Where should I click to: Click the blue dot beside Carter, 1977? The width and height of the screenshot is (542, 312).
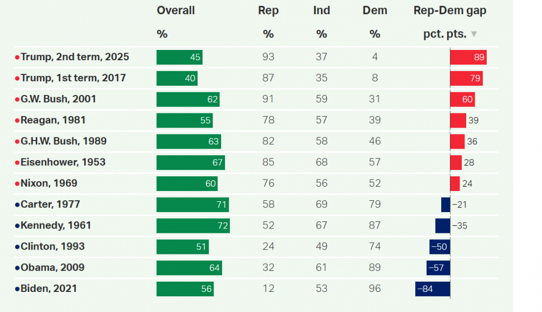tap(17, 205)
